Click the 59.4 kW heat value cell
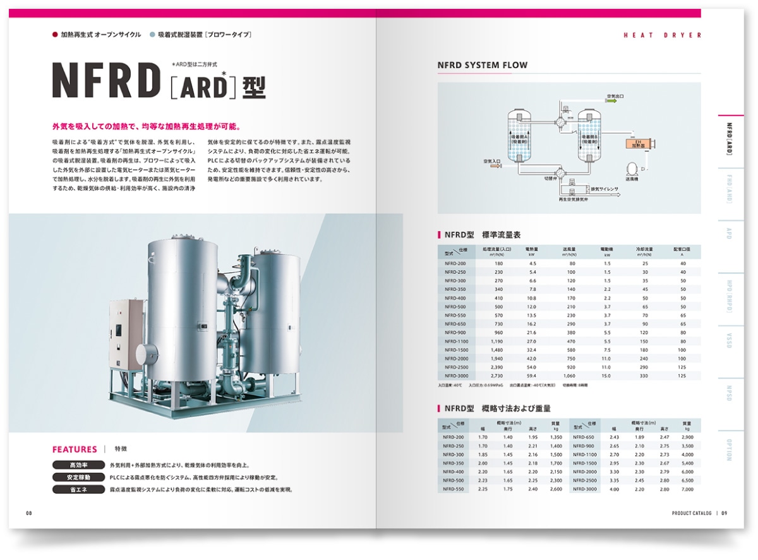This screenshot has width=758, height=560. click(x=532, y=376)
